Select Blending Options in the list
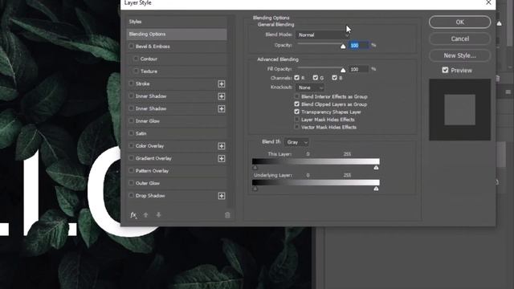 pos(177,34)
